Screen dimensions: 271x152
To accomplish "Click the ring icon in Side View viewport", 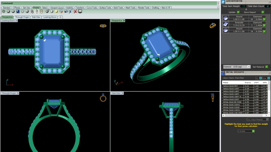I will pyautogui.click(x=213, y=98).
